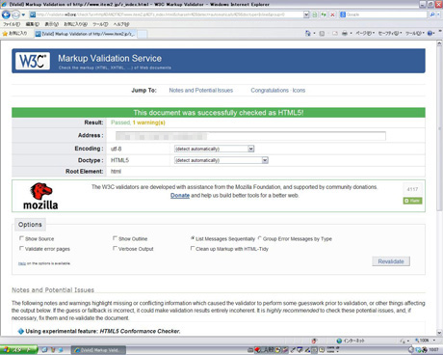Select Group Error Messages by Type radio
This screenshot has width=443, height=355.
tap(260, 238)
